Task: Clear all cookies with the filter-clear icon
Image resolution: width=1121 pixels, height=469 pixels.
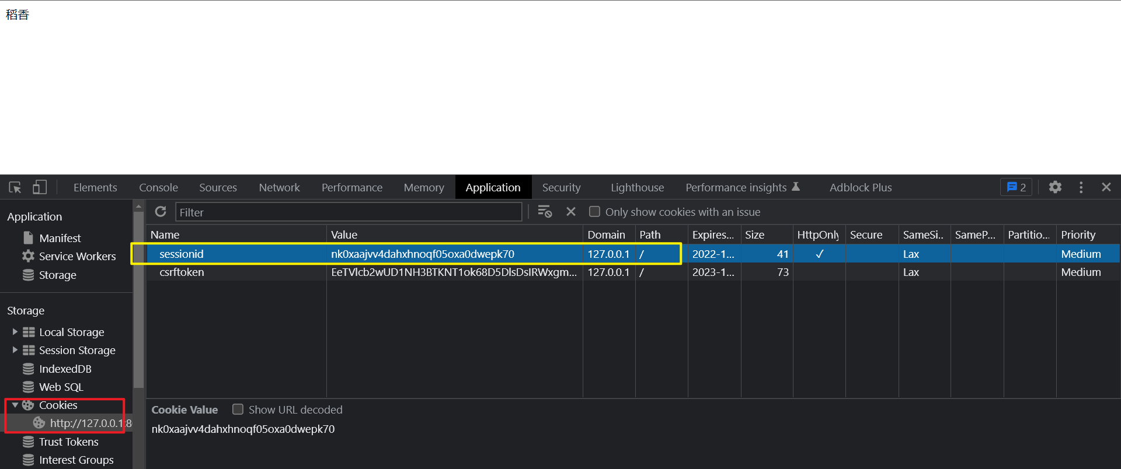Action: click(545, 212)
